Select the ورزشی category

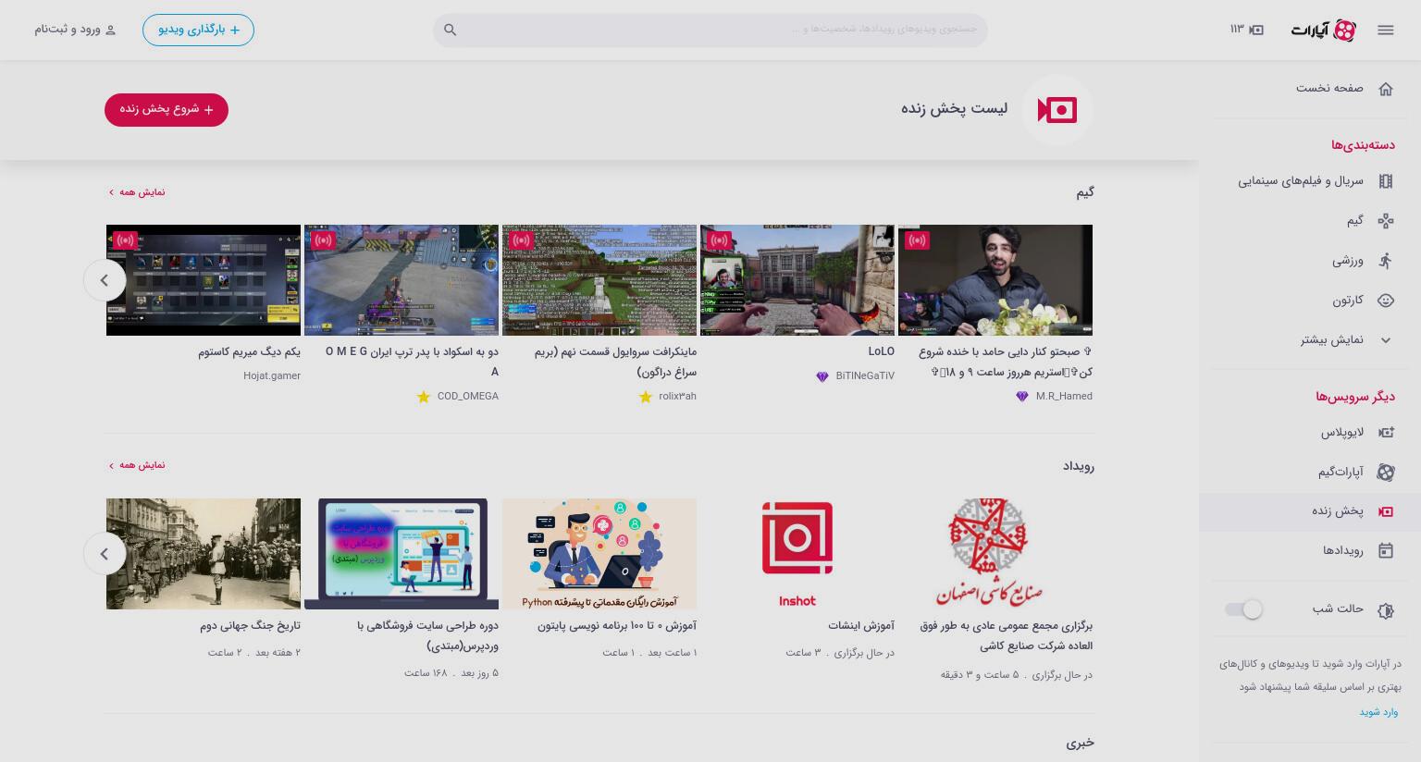click(1348, 261)
